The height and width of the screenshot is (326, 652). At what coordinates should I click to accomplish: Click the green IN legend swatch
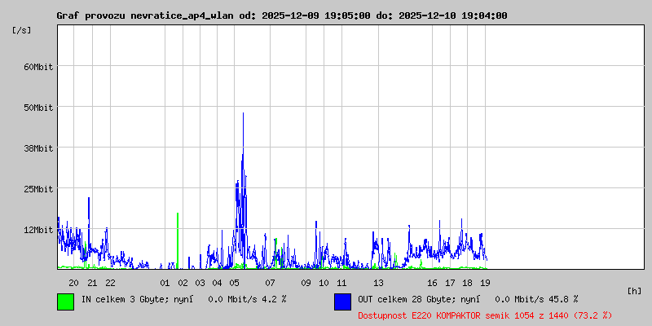(x=66, y=302)
